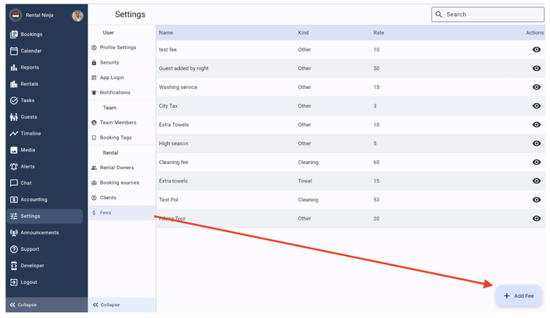Click the Bookings icon in sidebar
The image size is (550, 318).
[14, 35]
